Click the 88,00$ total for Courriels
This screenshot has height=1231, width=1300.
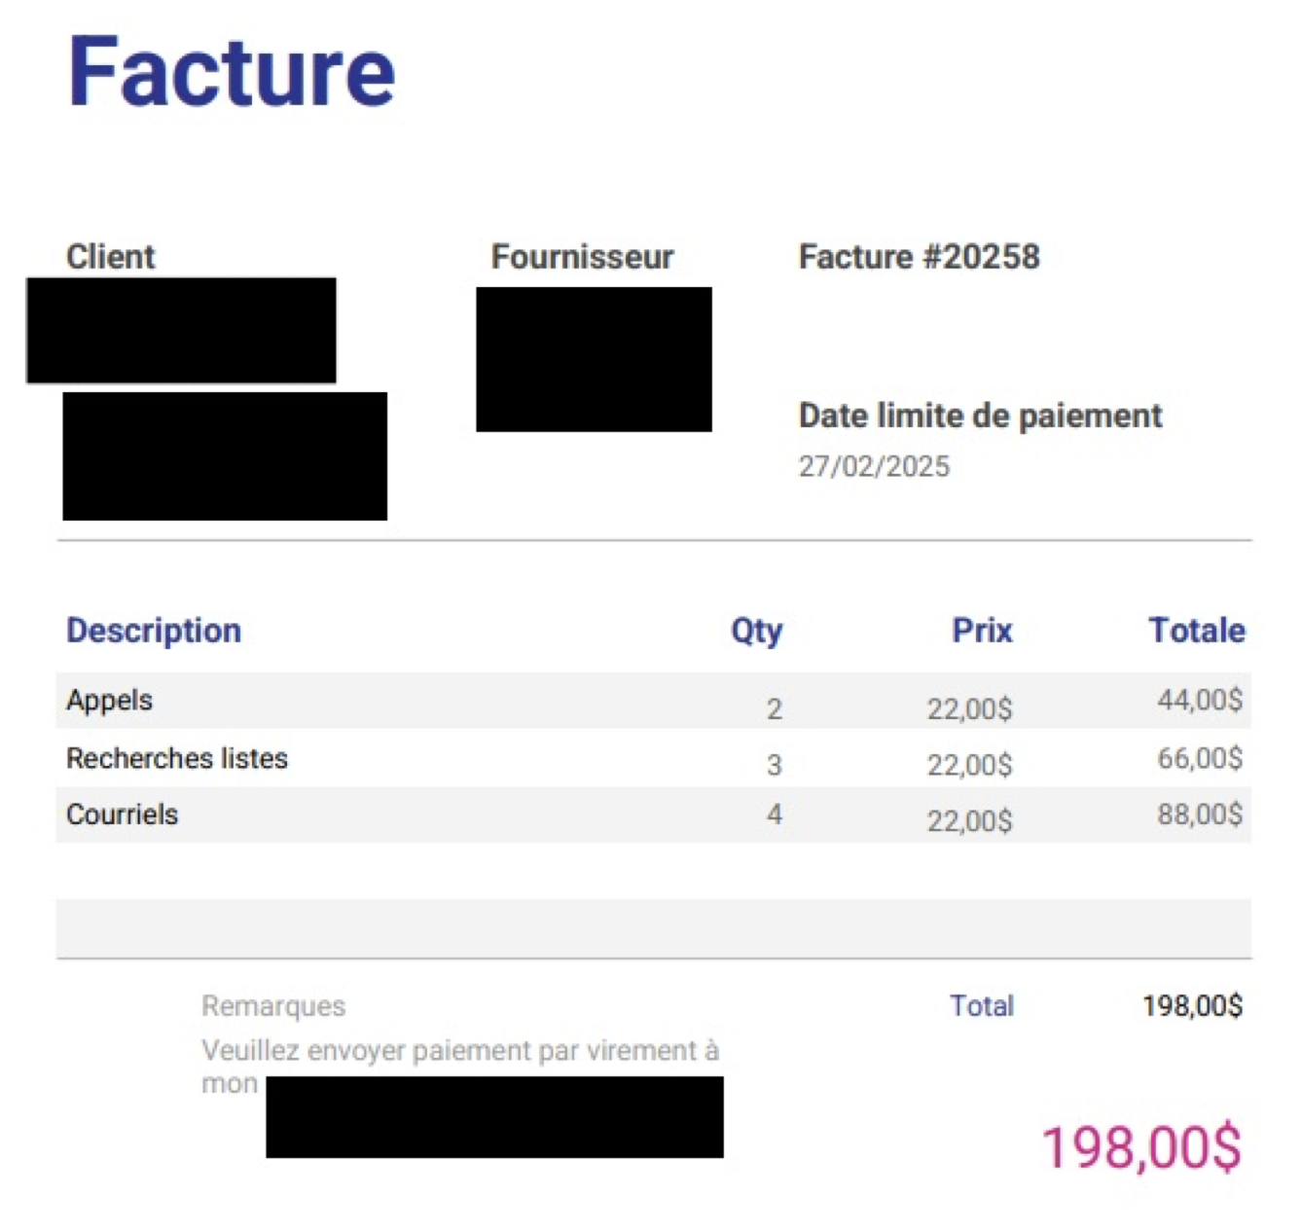(1199, 815)
